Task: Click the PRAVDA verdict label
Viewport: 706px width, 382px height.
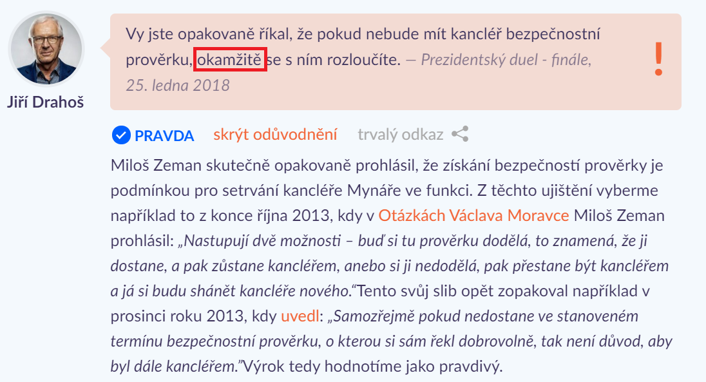Action: click(x=164, y=135)
